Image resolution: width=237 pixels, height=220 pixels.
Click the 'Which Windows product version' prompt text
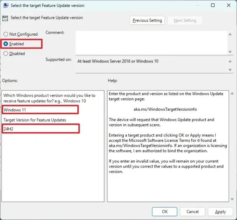pos(49,98)
